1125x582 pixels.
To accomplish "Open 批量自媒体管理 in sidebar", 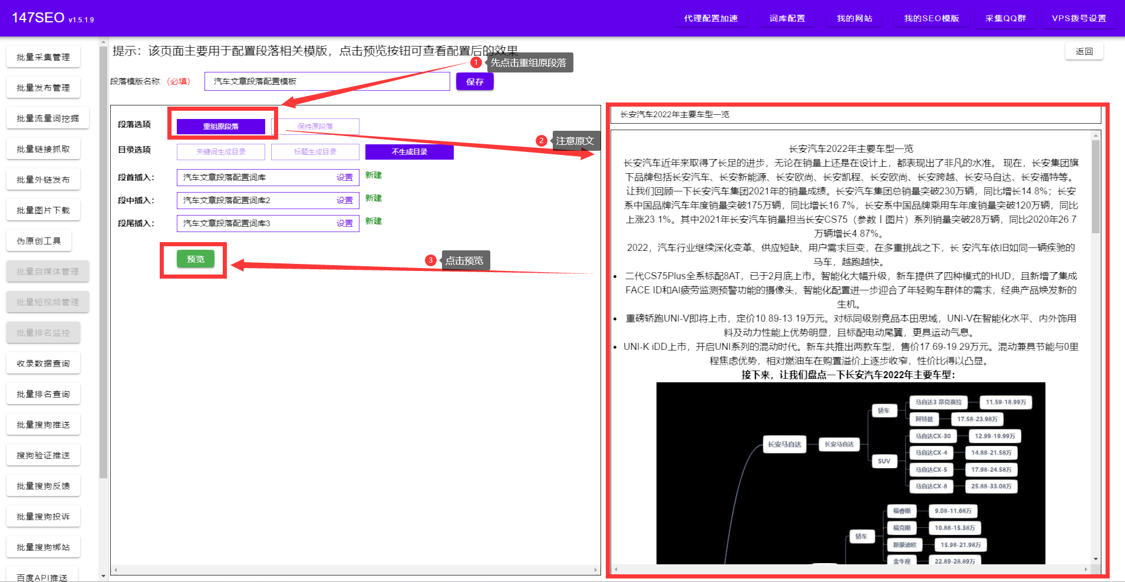I will pyautogui.click(x=48, y=272).
